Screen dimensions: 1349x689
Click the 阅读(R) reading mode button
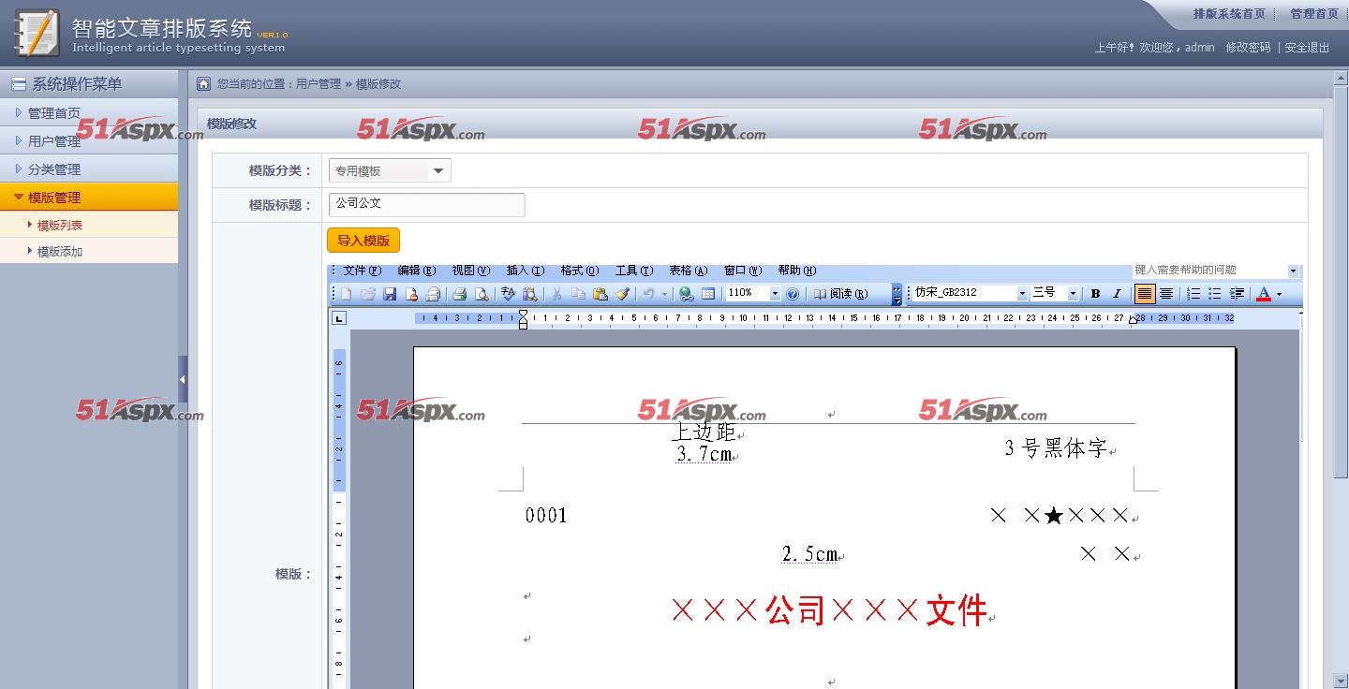(x=840, y=294)
